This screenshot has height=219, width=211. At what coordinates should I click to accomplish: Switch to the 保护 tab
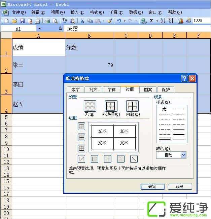(x=166, y=90)
